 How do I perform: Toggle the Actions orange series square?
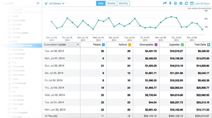click(x=130, y=45)
